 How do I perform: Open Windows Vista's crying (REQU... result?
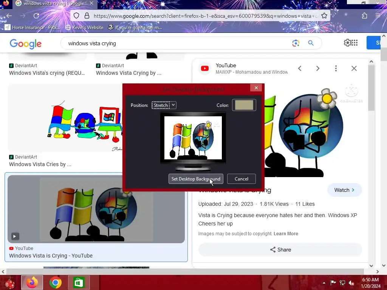click(x=47, y=73)
